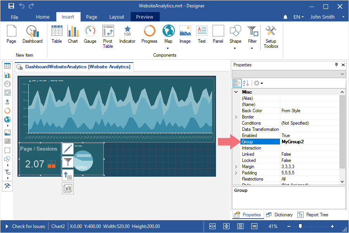
Task: Click the notification bell icon
Action: tap(285, 17)
